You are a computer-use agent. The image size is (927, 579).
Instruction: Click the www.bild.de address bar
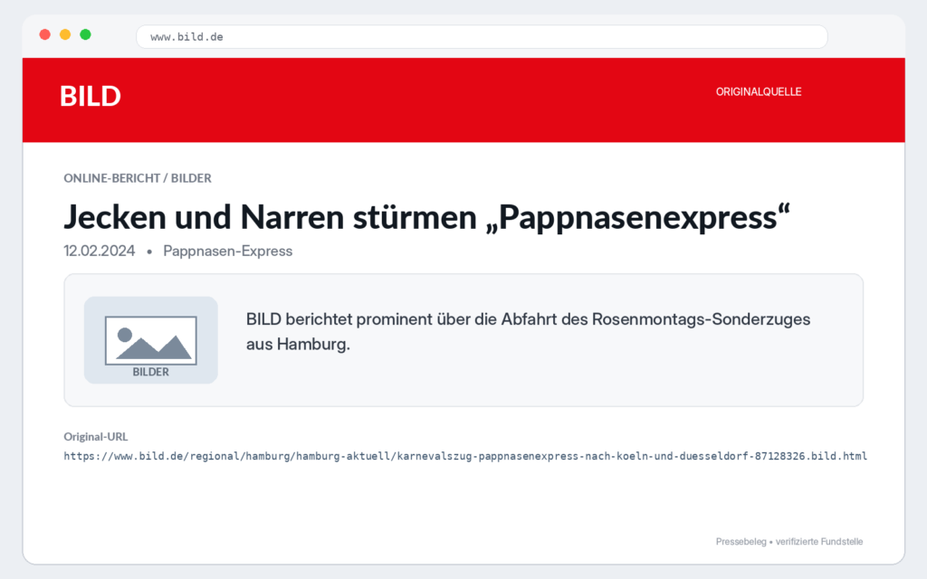482,36
